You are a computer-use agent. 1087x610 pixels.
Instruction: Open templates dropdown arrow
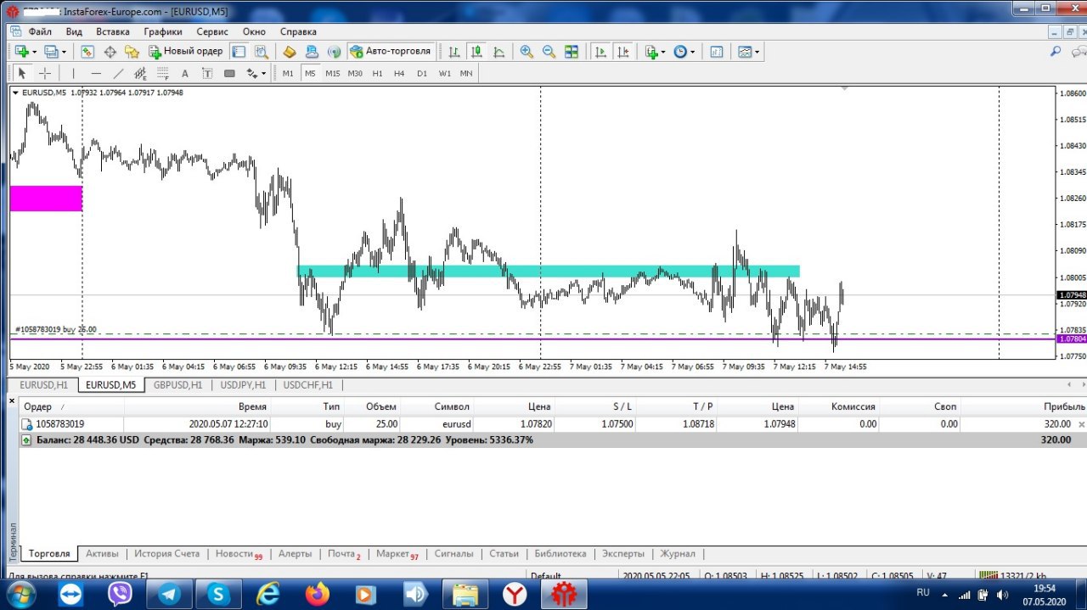(757, 52)
